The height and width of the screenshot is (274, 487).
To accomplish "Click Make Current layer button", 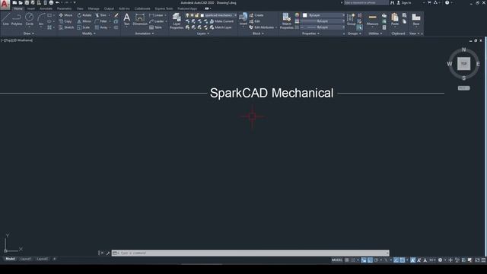I will tap(221, 21).
